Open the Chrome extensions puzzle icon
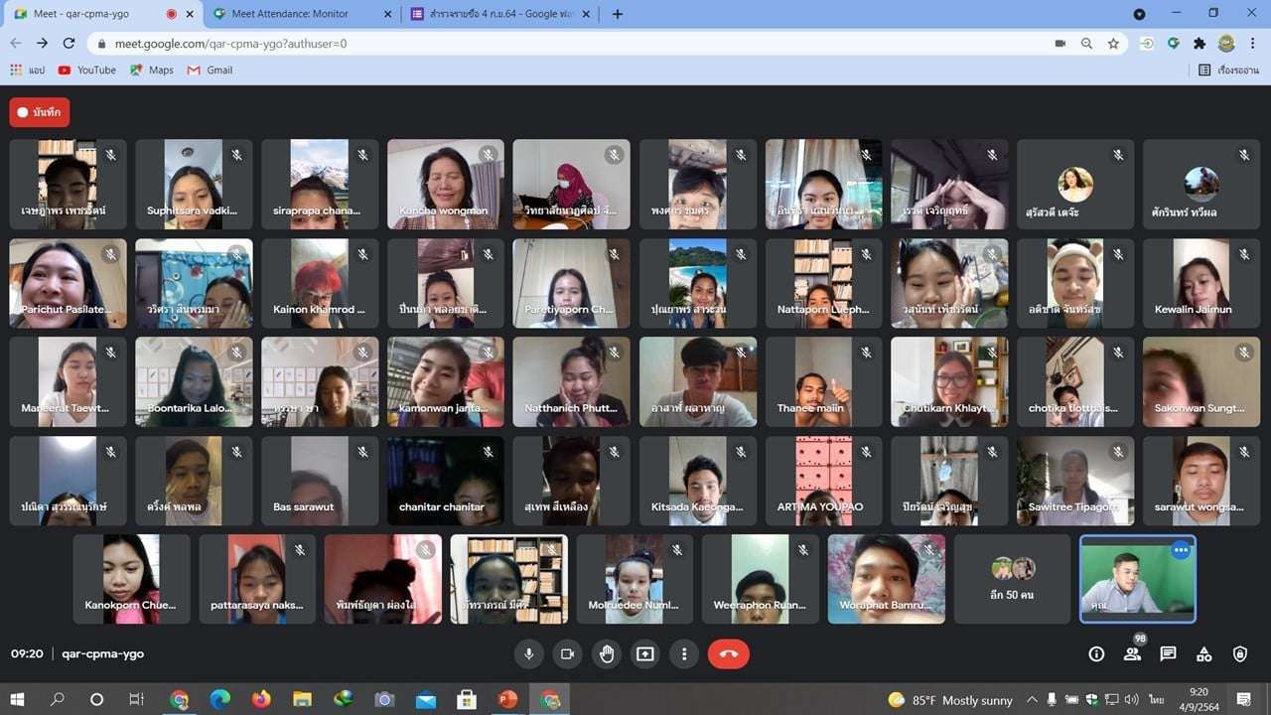Viewport: 1271px width, 715px height. tap(1200, 44)
